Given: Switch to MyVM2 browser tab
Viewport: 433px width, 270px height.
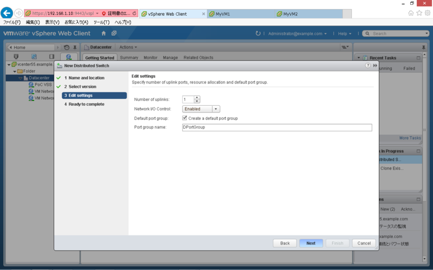Looking at the screenshot, I should point(309,14).
